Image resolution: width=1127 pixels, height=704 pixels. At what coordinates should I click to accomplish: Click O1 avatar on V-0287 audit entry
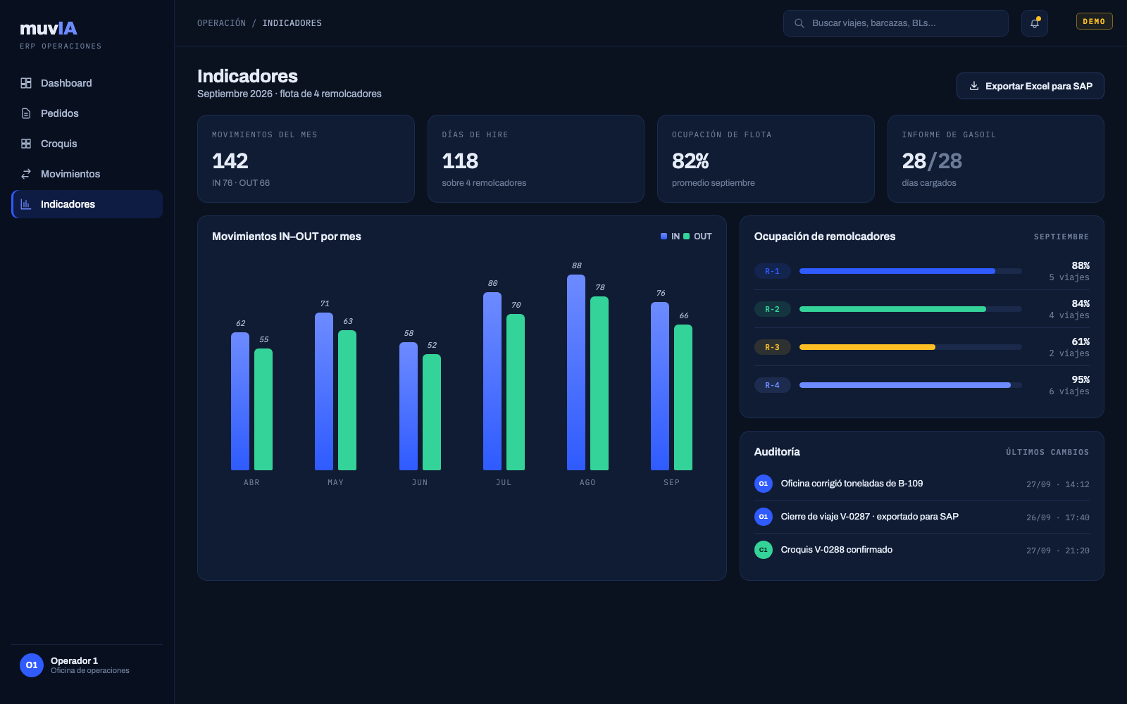click(764, 517)
